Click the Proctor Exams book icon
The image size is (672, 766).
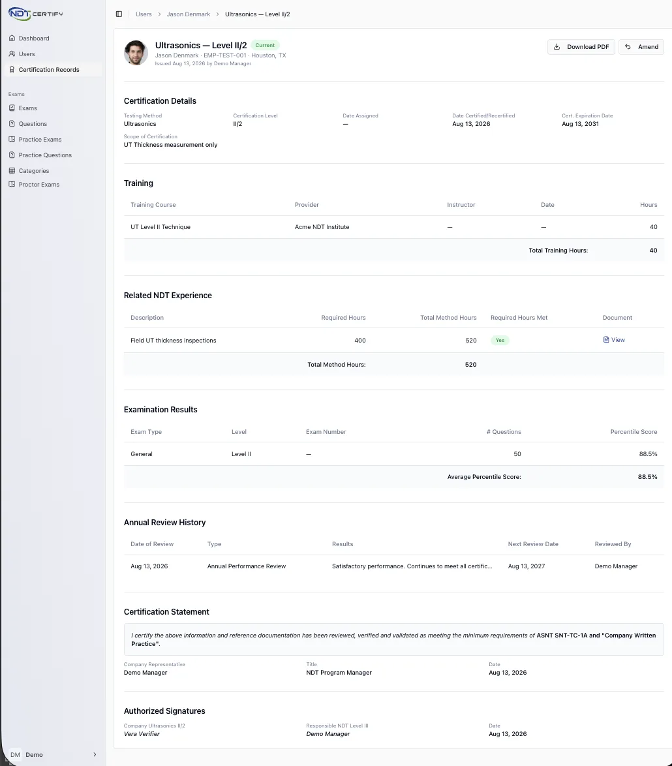[12, 184]
